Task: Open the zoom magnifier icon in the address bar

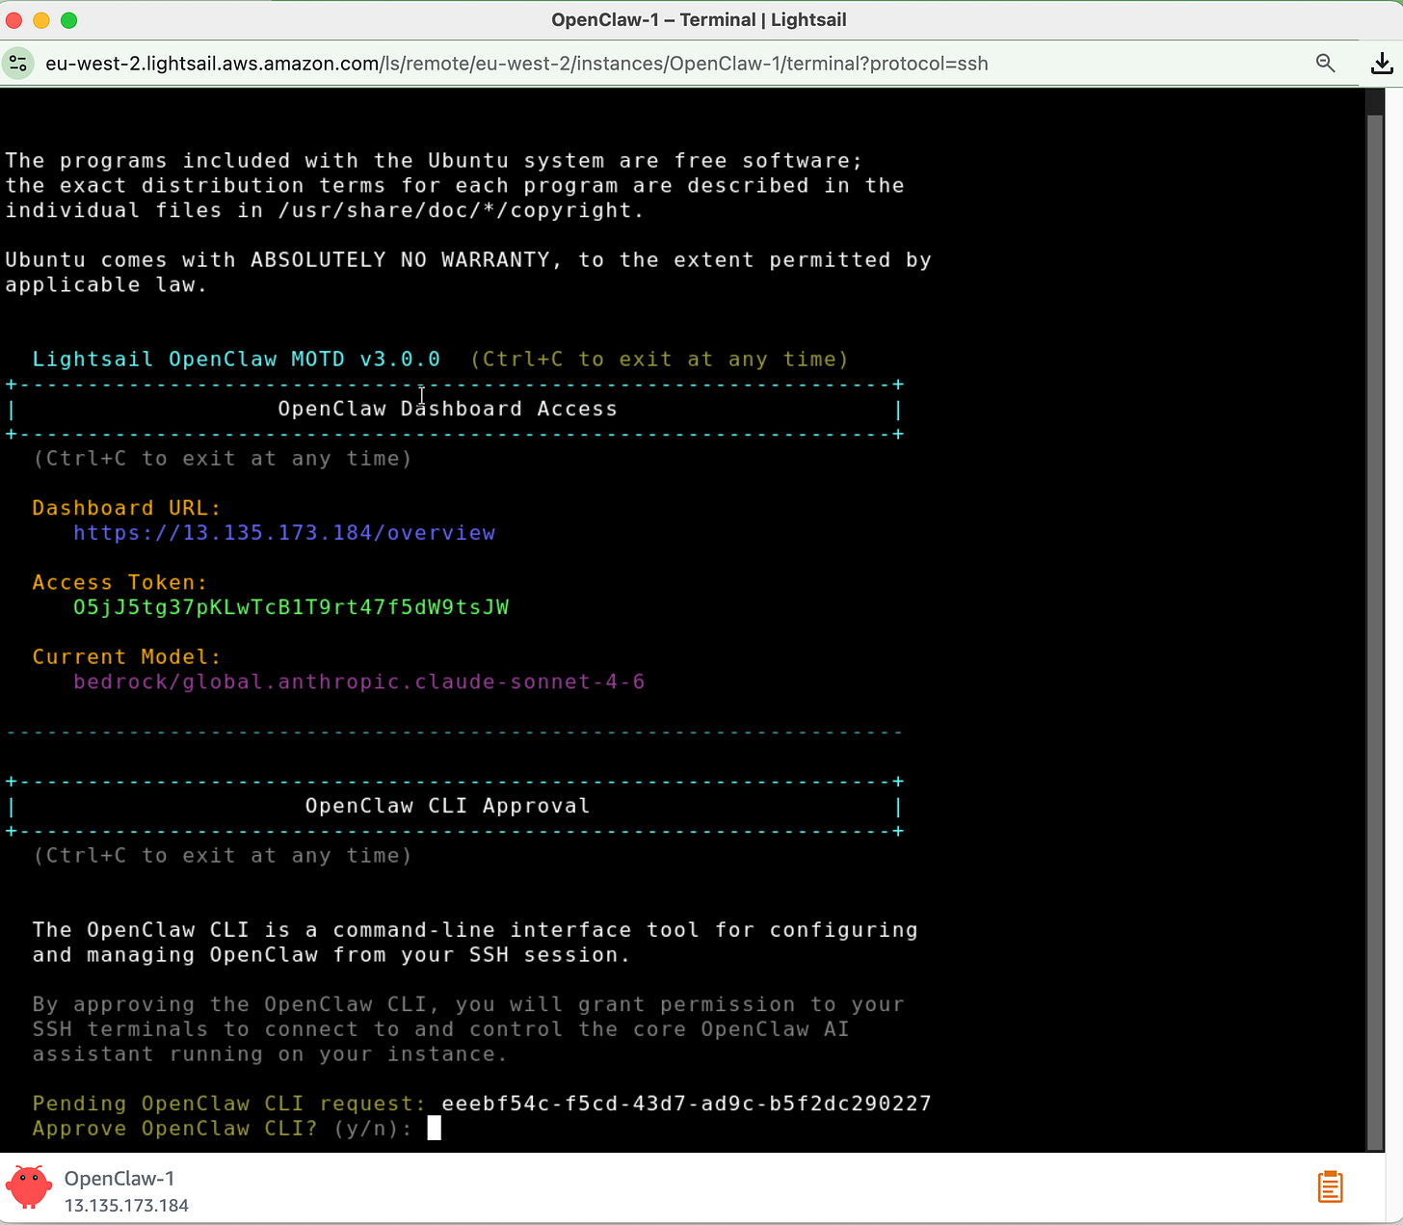Action: (1326, 64)
